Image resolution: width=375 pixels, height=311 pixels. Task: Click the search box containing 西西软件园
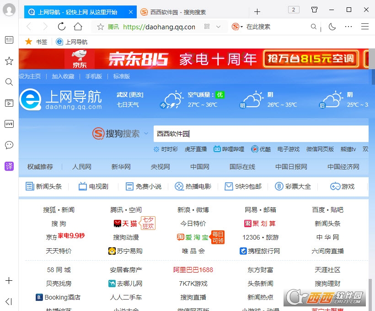pyautogui.click(x=261, y=134)
